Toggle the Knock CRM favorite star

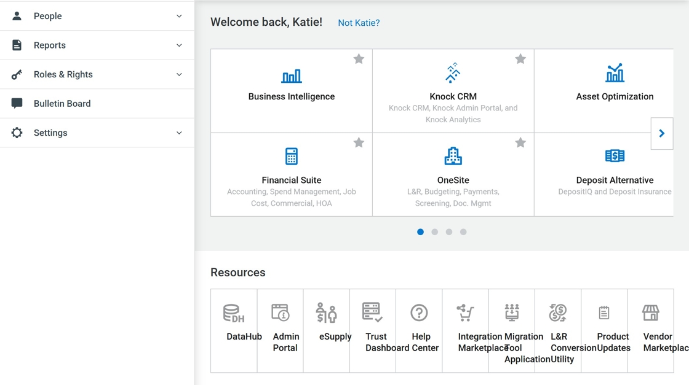(x=520, y=59)
